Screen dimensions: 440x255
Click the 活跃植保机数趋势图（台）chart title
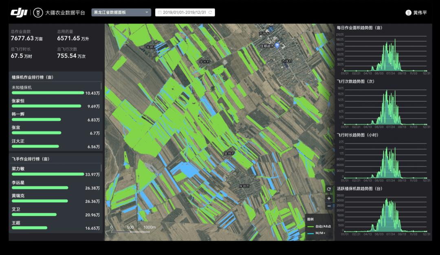(359, 189)
